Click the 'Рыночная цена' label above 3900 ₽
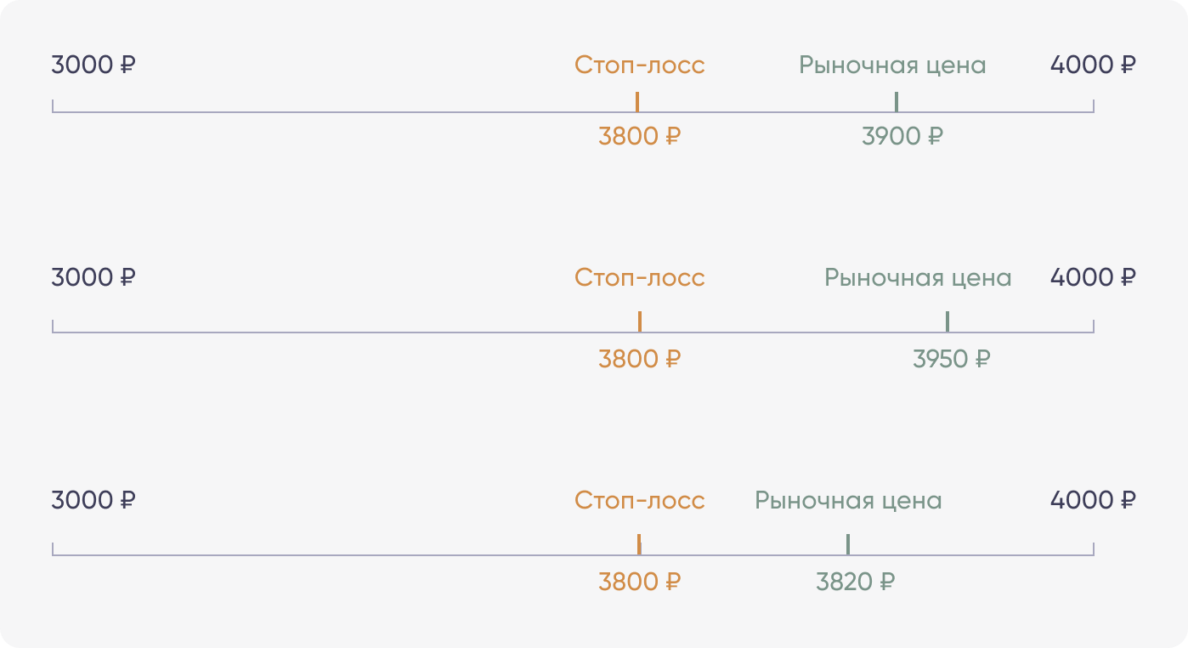1188x648 pixels. (892, 65)
